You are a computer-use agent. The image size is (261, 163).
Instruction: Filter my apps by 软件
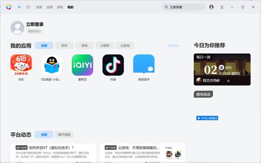coord(64,45)
